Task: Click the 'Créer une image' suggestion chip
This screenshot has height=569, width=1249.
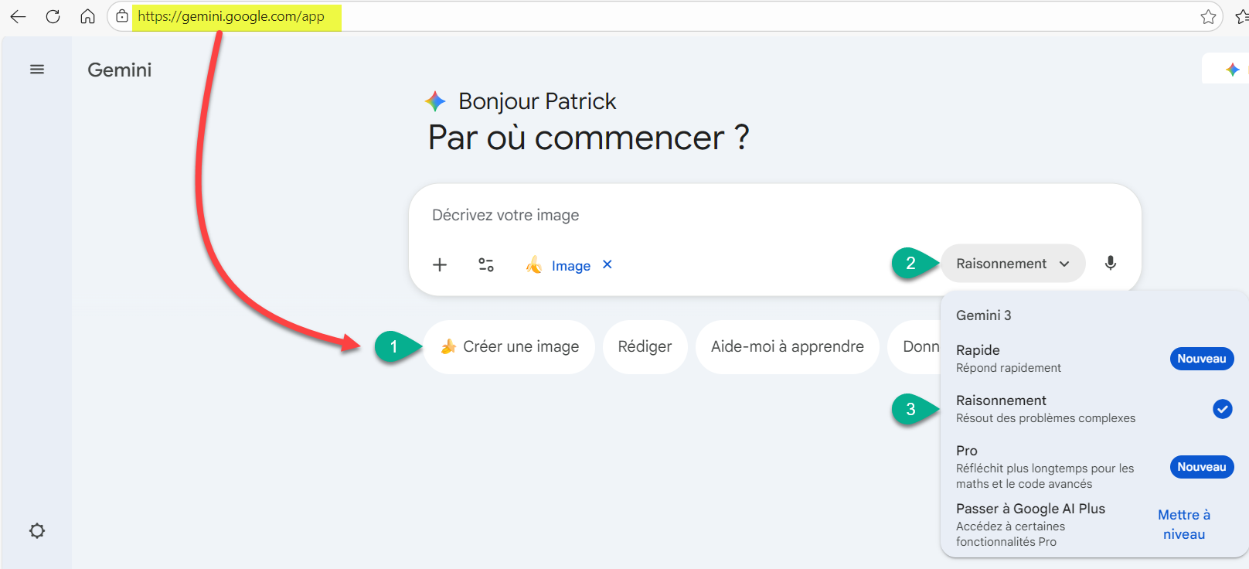Action: coord(509,347)
